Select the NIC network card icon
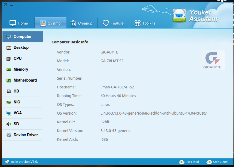The height and width of the screenshot is (167, 234). pyautogui.click(x=9, y=102)
